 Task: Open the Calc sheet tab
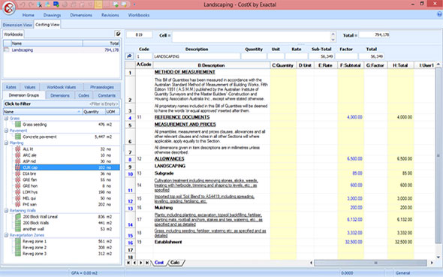[175, 262]
